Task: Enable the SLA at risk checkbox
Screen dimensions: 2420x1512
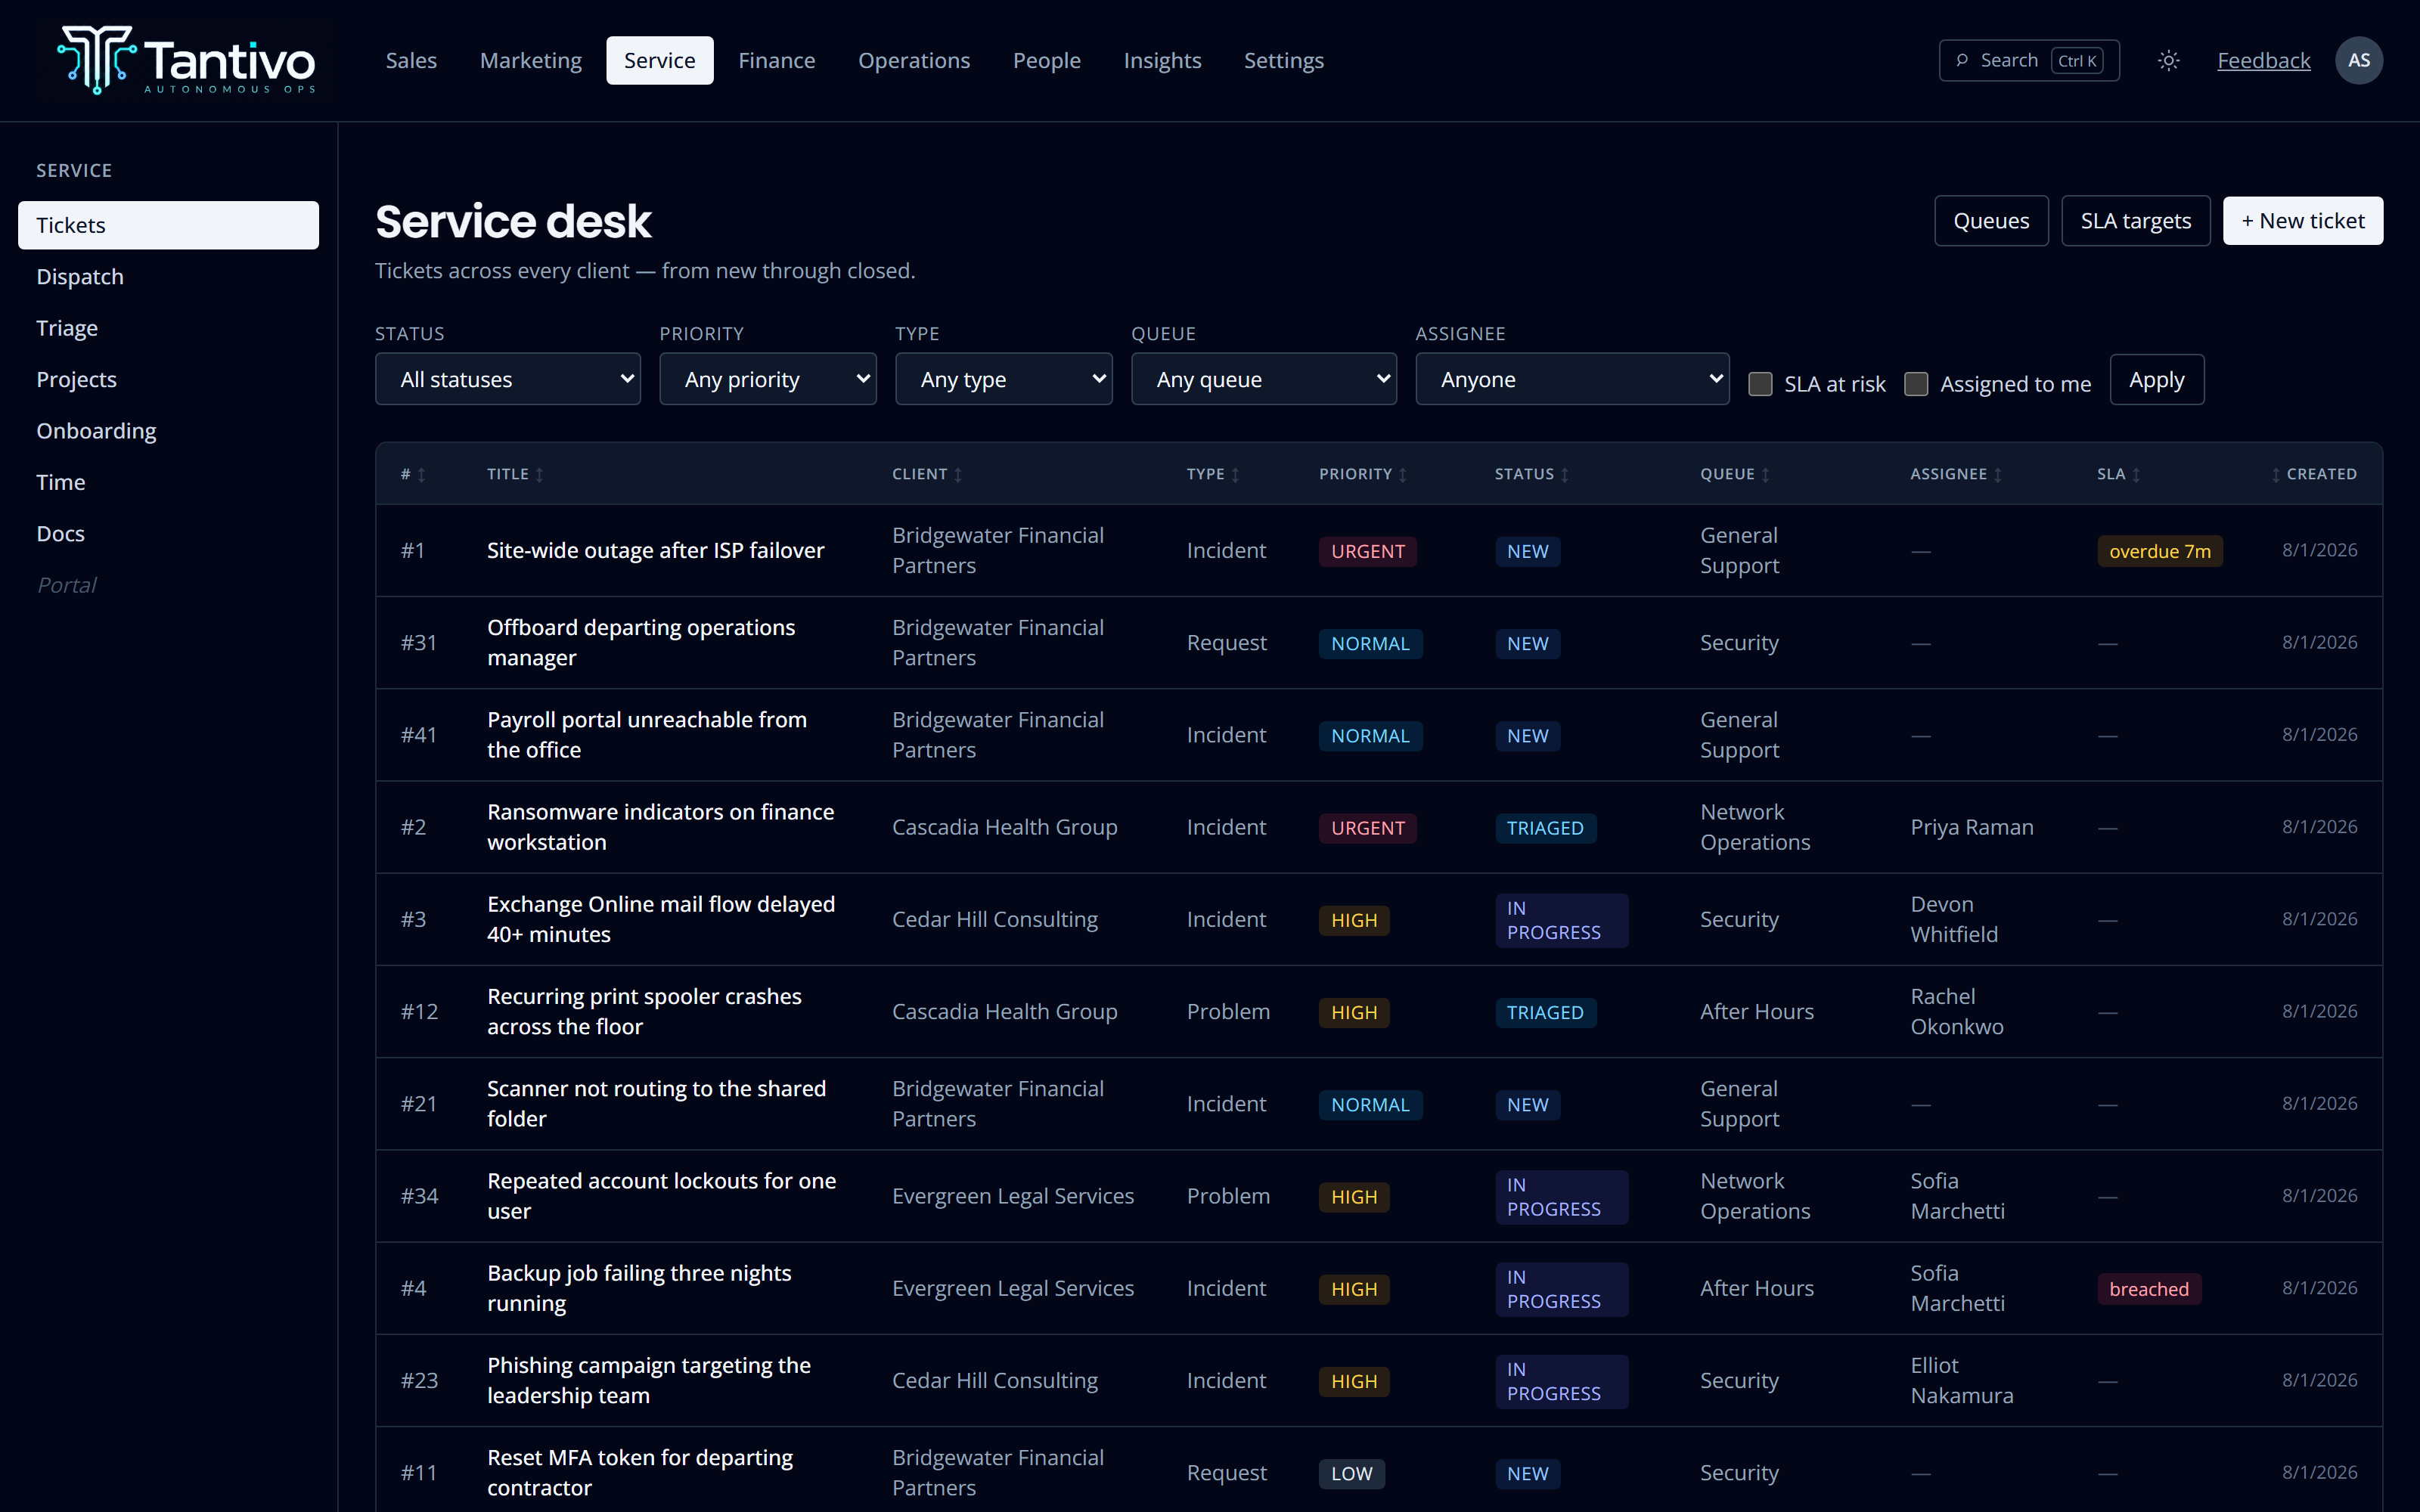Action: pos(1760,384)
